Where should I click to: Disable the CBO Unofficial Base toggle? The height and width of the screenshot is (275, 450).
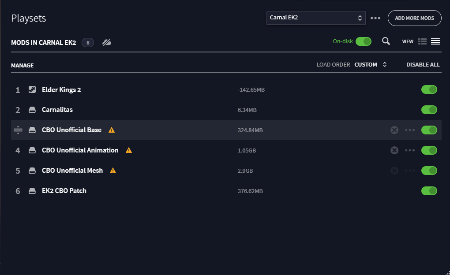point(429,130)
